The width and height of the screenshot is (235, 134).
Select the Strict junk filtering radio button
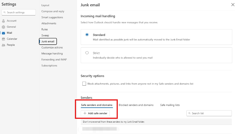(x=87, y=53)
